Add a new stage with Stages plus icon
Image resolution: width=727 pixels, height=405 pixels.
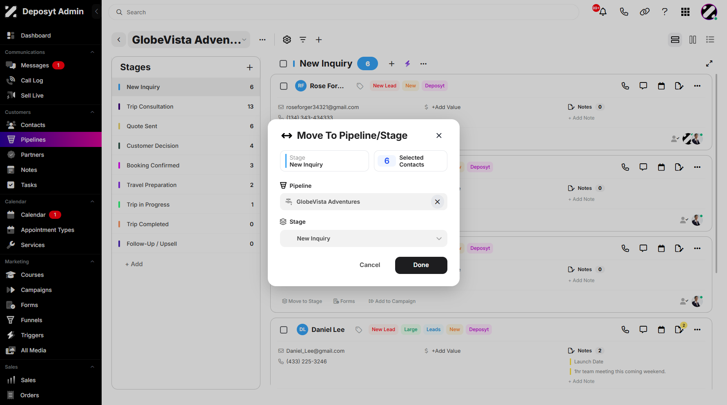(x=250, y=67)
